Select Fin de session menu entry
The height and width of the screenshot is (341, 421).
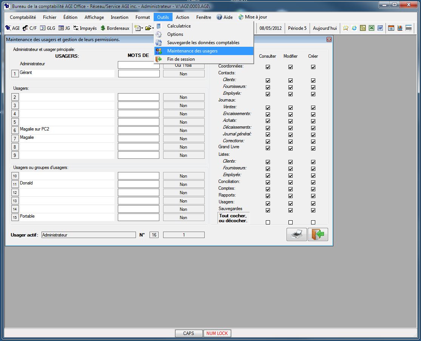pyautogui.click(x=204, y=59)
